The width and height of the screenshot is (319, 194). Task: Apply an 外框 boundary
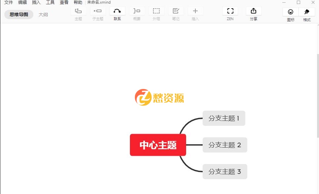(156, 13)
